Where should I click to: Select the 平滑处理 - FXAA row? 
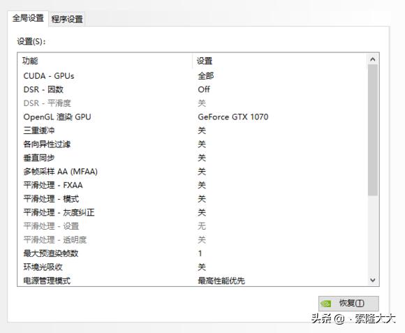tap(193, 185)
